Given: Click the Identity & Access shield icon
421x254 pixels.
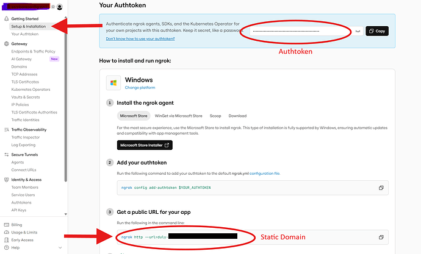Looking at the screenshot, I should coord(7,180).
